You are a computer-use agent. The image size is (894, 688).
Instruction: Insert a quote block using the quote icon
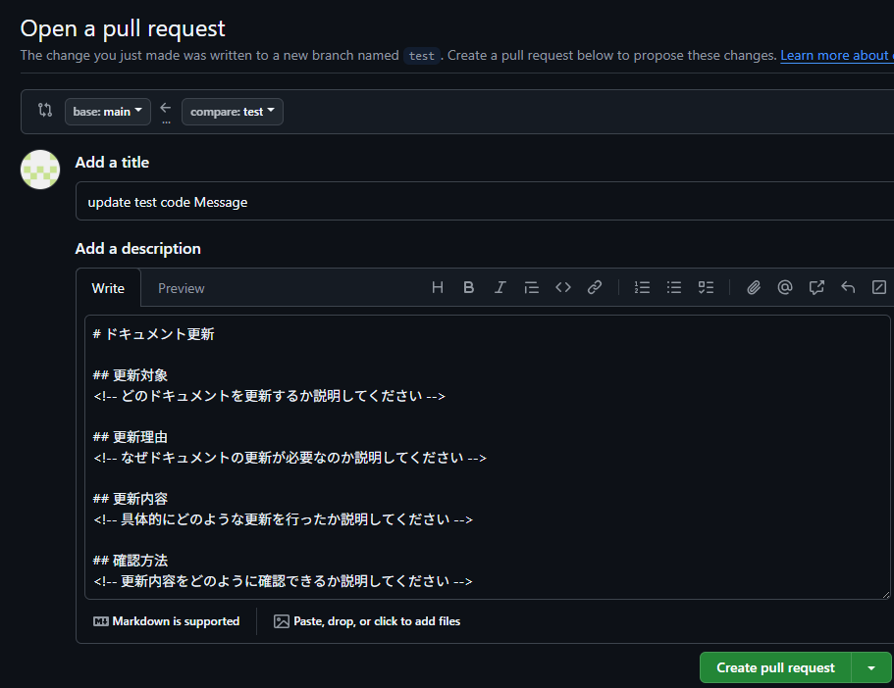tap(531, 287)
